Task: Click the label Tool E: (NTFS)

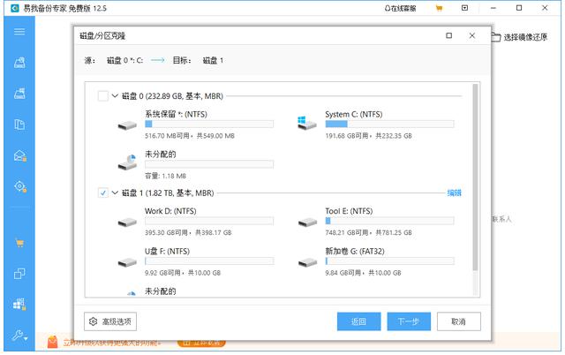Action: click(x=349, y=211)
